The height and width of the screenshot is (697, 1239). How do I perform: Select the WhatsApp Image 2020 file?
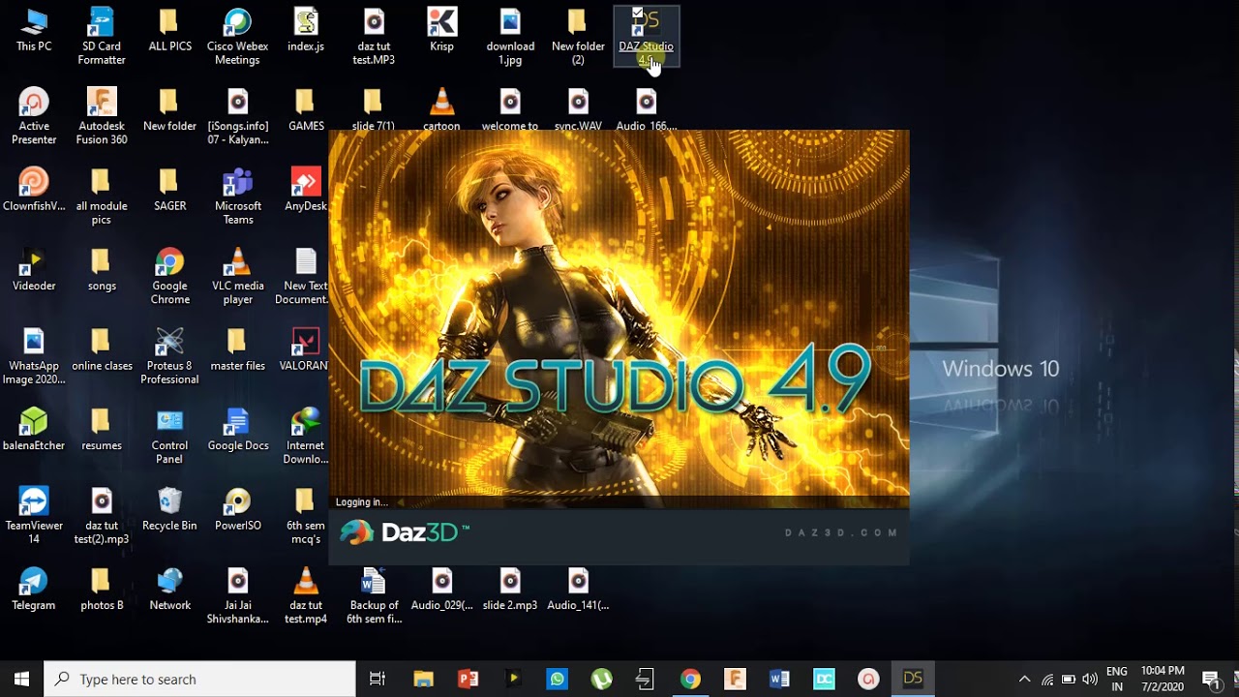(34, 355)
